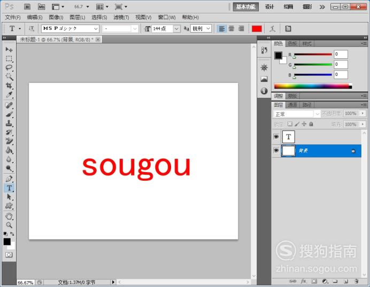The width and height of the screenshot is (370, 287).
Task: Open the 编辑(E) menu
Action: (35, 17)
